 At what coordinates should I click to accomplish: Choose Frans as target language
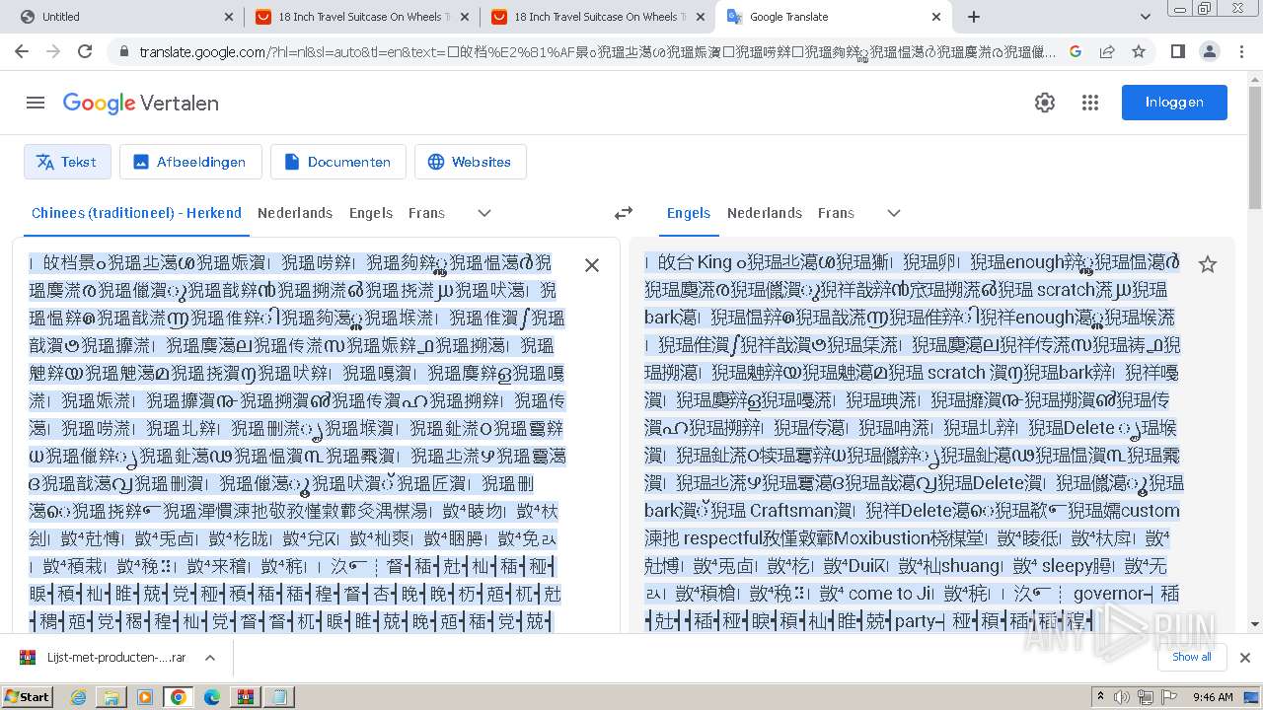pos(836,213)
